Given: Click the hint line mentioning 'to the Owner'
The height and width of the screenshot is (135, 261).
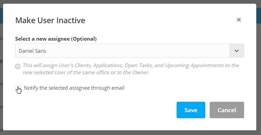Looking at the screenshot, I should tap(86, 73).
